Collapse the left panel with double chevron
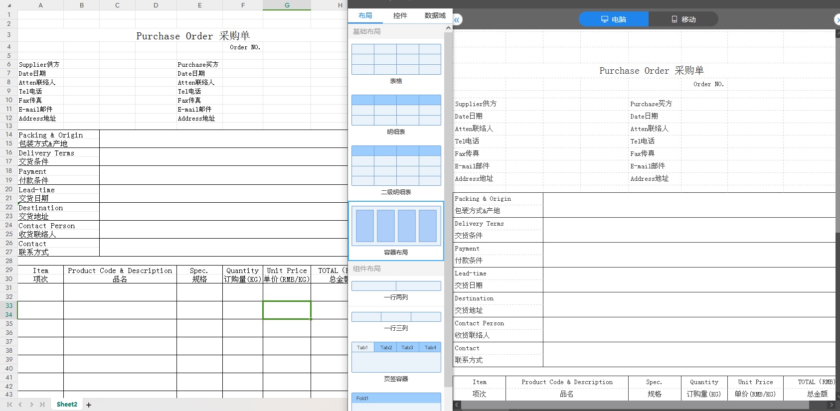Viewport: 840px width, 411px height. (x=457, y=20)
